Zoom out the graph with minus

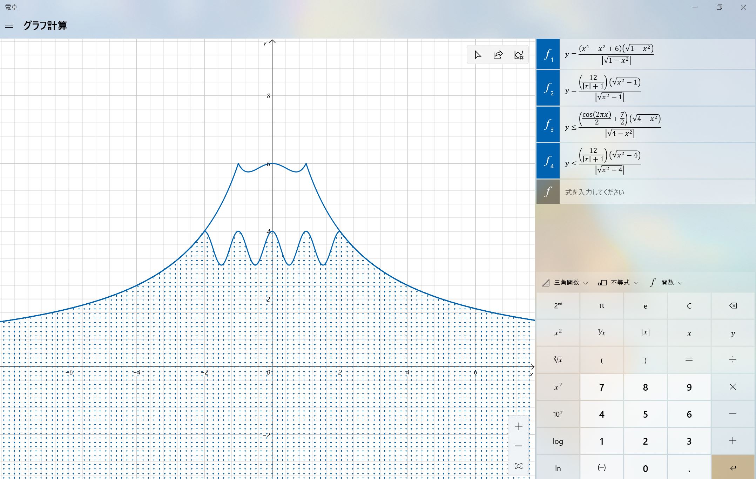[519, 446]
